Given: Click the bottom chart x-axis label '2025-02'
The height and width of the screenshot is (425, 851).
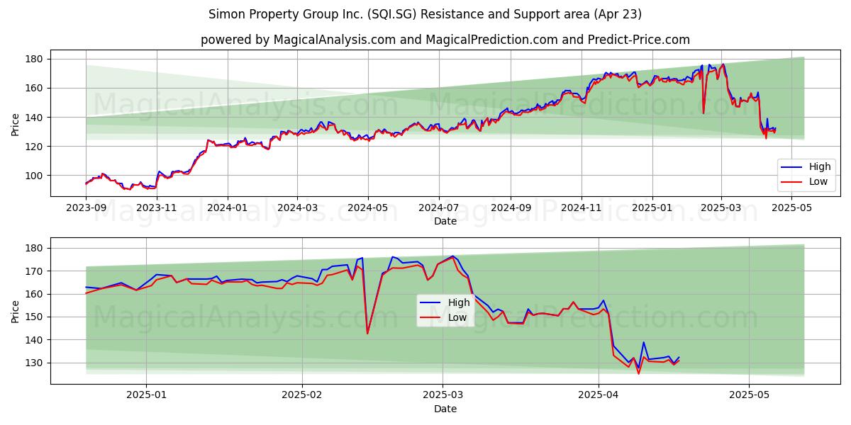Looking at the screenshot, I should 302,396.
